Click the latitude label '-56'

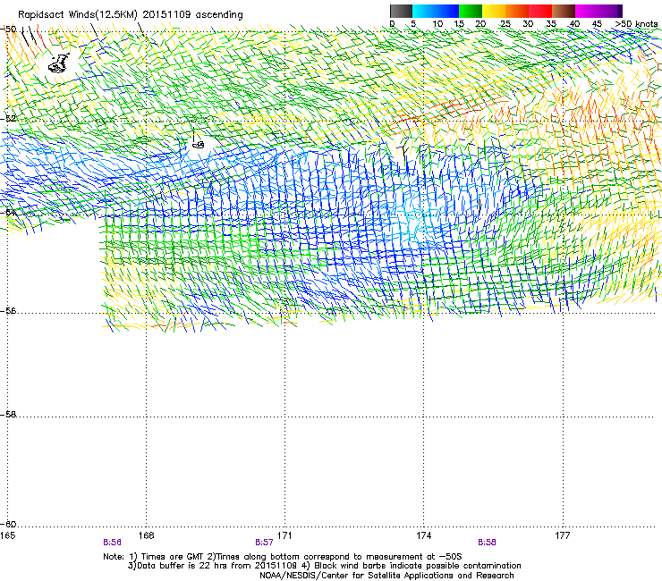pyautogui.click(x=9, y=311)
